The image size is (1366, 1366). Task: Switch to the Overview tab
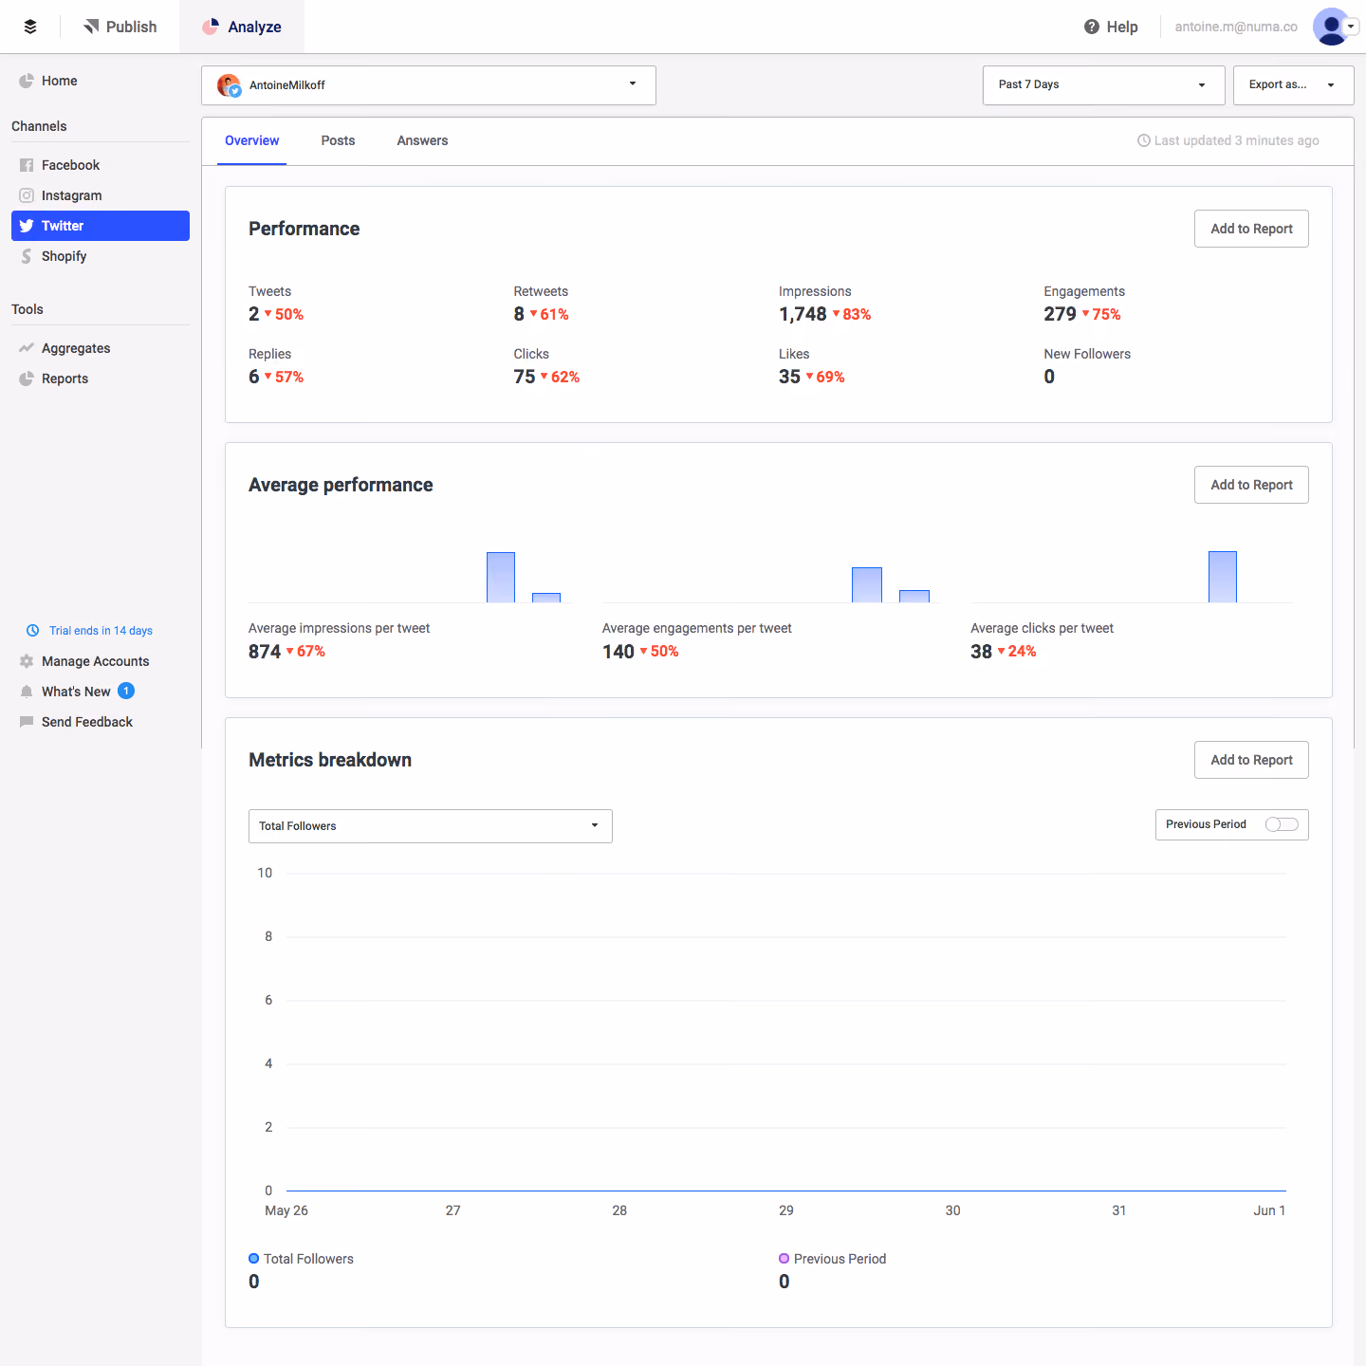point(252,140)
